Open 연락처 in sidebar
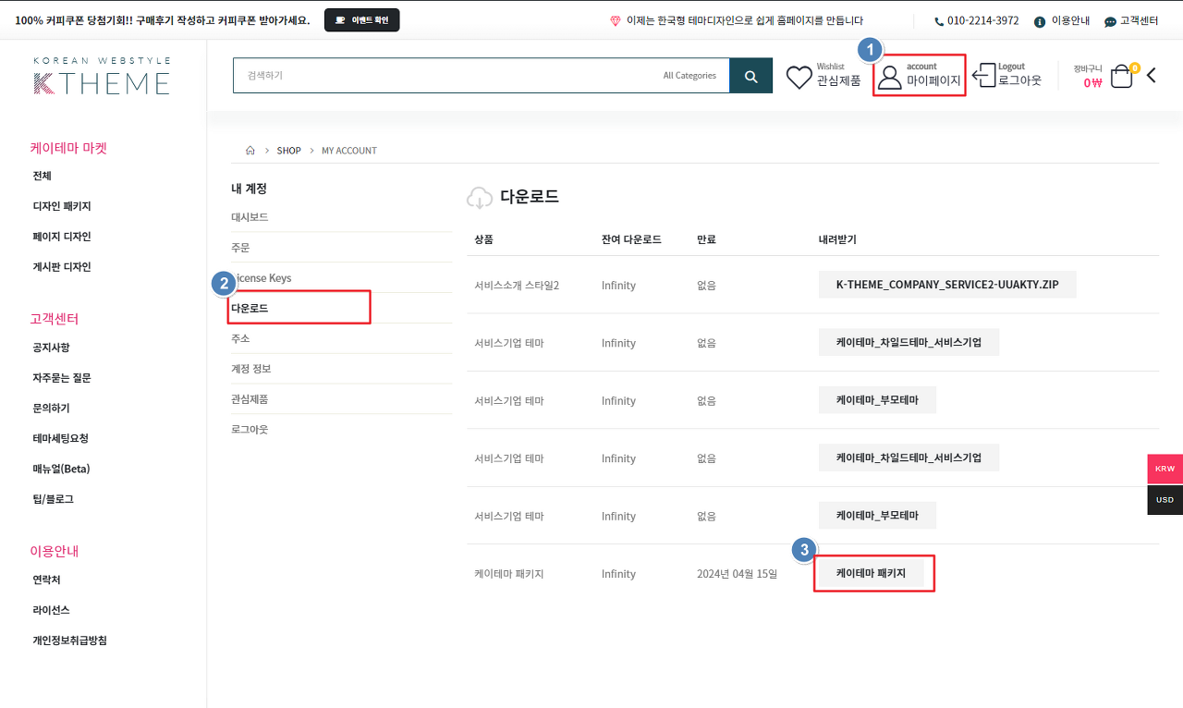The width and height of the screenshot is (1183, 708). [x=46, y=580]
